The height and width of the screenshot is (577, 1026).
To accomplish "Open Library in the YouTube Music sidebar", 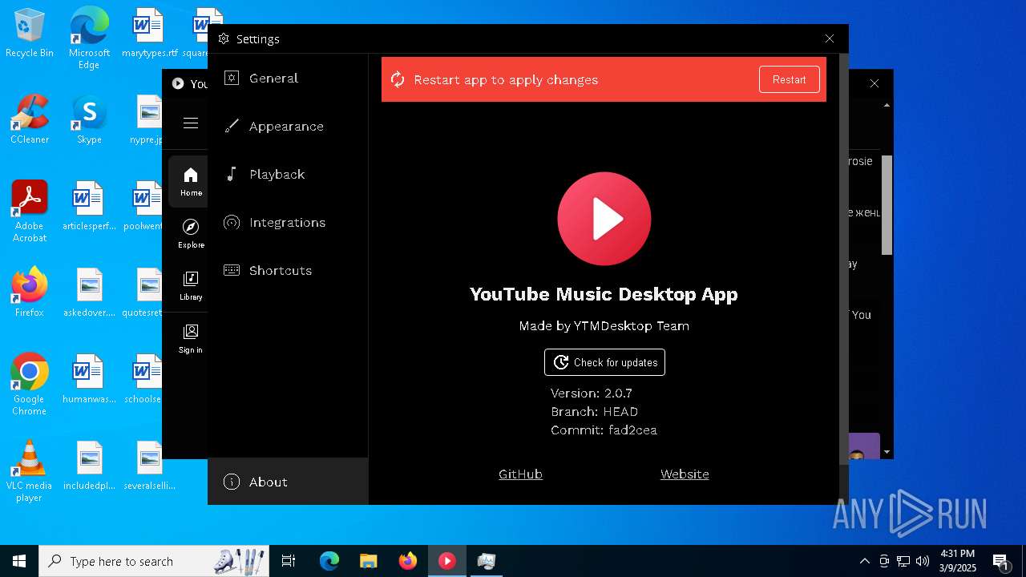I will pos(191,286).
